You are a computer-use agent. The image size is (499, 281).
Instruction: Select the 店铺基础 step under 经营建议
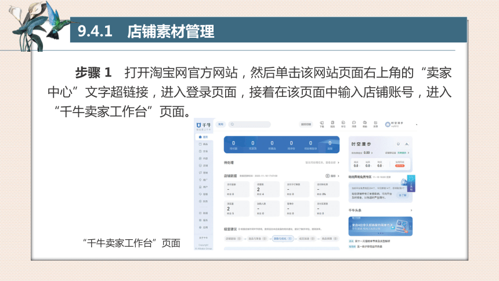pyautogui.click(x=234, y=239)
